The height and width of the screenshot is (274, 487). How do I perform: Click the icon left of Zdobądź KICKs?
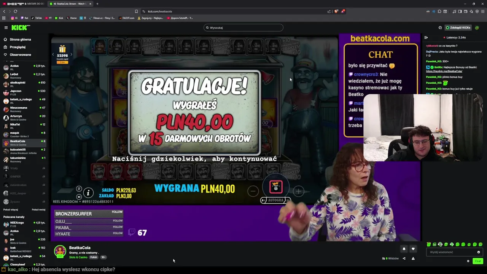[x=440, y=28]
